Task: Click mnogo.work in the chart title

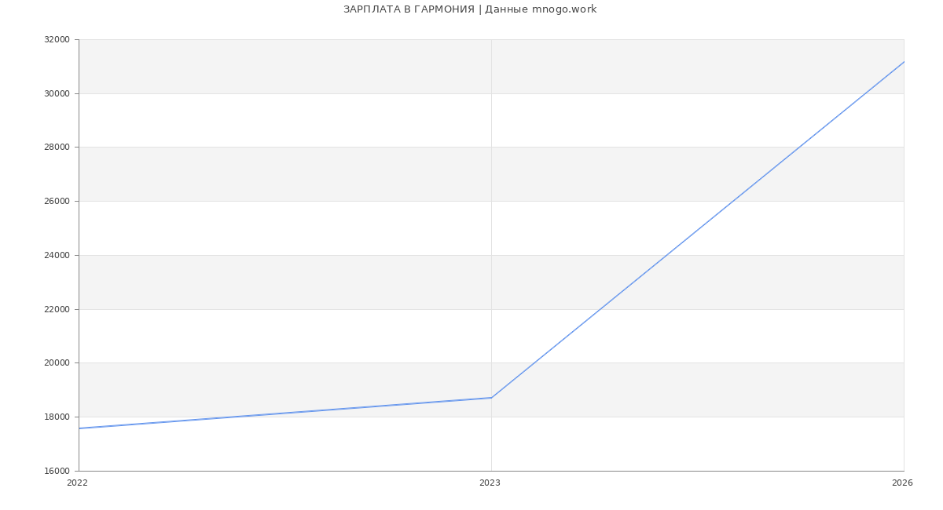Action: (x=564, y=9)
